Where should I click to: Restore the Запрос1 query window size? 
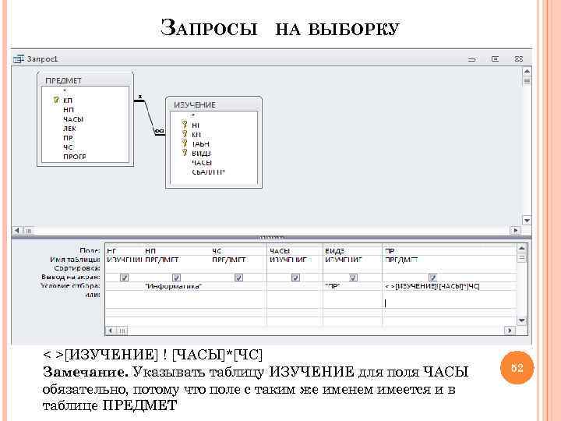496,58
